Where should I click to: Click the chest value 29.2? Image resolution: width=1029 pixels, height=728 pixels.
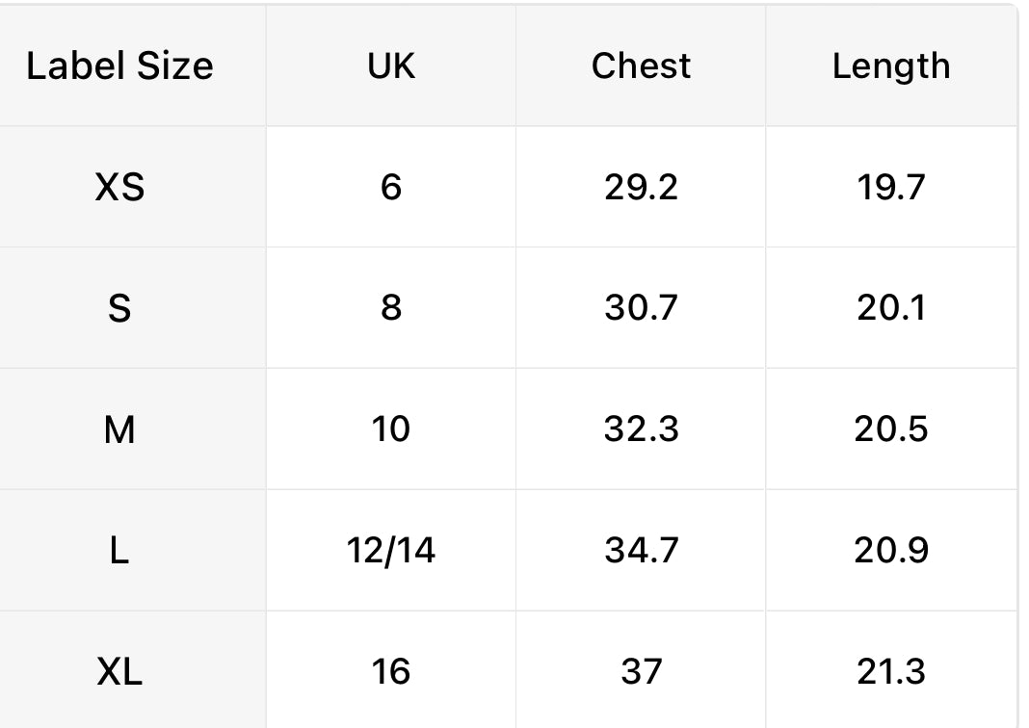(641, 187)
